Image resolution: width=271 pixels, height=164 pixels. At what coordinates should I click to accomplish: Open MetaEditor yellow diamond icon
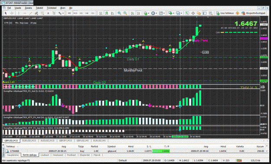pos(238,13)
